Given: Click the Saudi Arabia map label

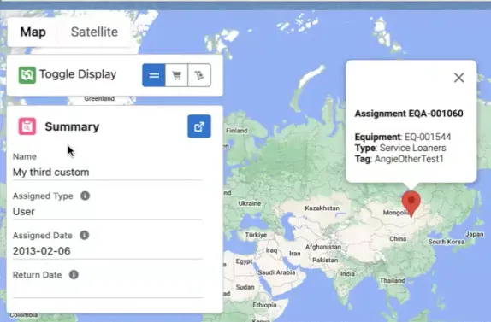Looking at the screenshot, I should tap(276, 272).
